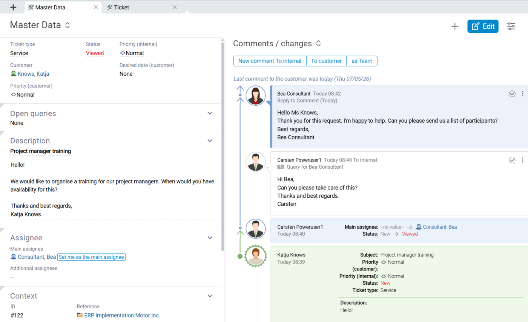
Task: Select the Master Data tab
Action: (63, 7)
